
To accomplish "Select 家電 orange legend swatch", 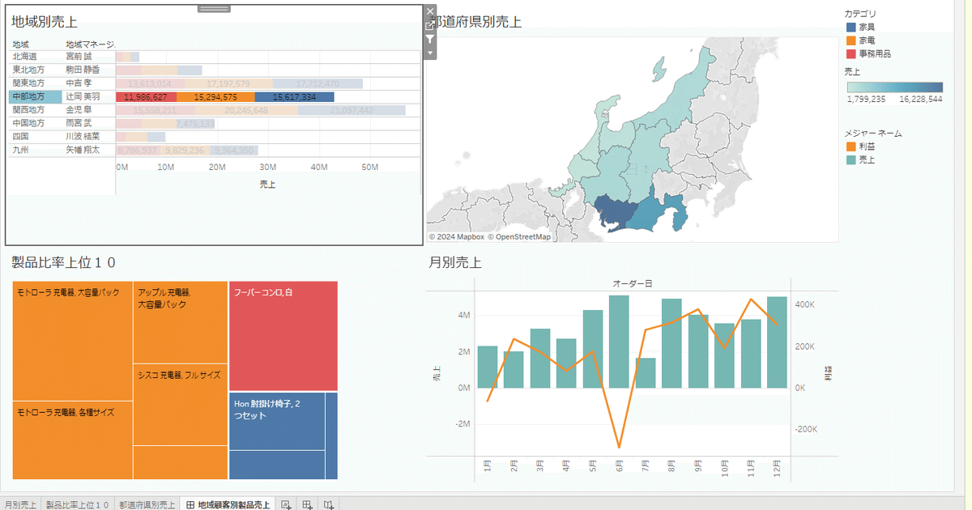I will [x=850, y=40].
